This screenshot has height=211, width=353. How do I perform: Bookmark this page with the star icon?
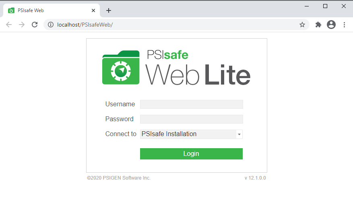click(x=302, y=25)
